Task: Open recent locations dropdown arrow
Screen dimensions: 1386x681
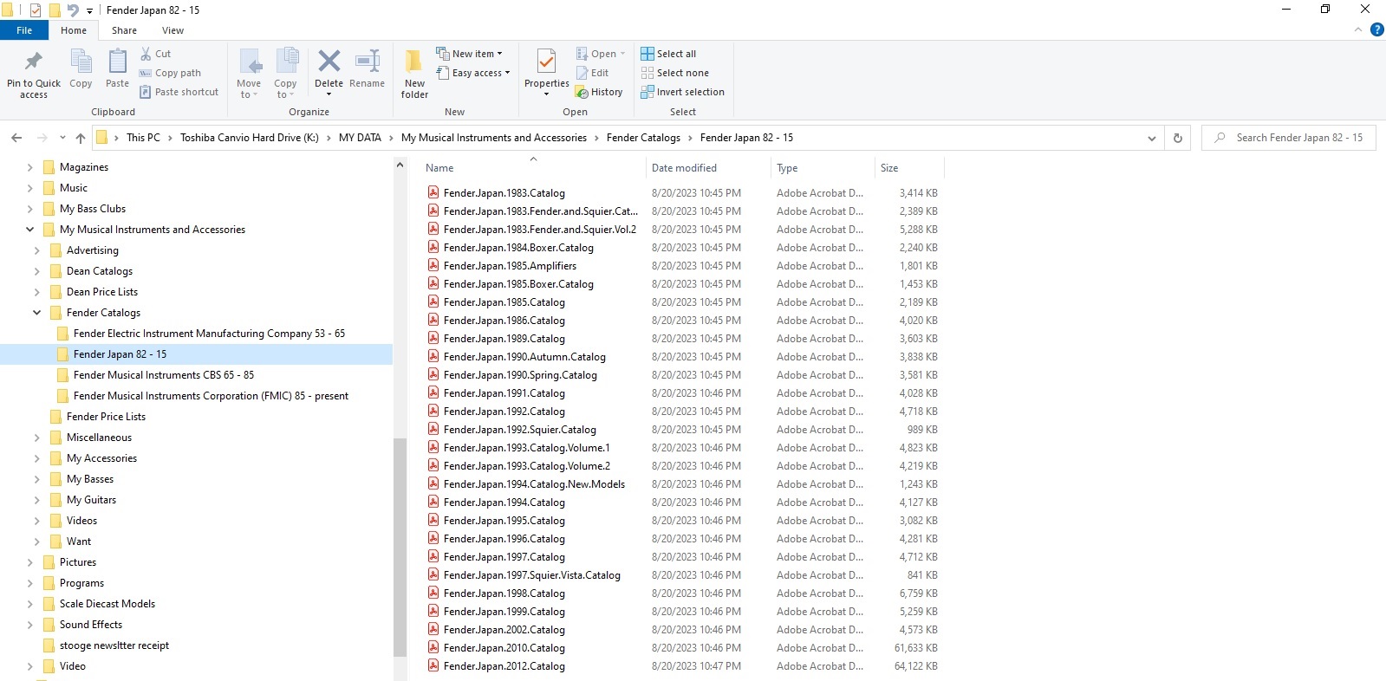Action: (62, 138)
